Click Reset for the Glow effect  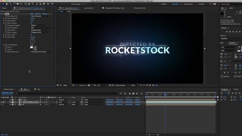click(x=32, y=14)
